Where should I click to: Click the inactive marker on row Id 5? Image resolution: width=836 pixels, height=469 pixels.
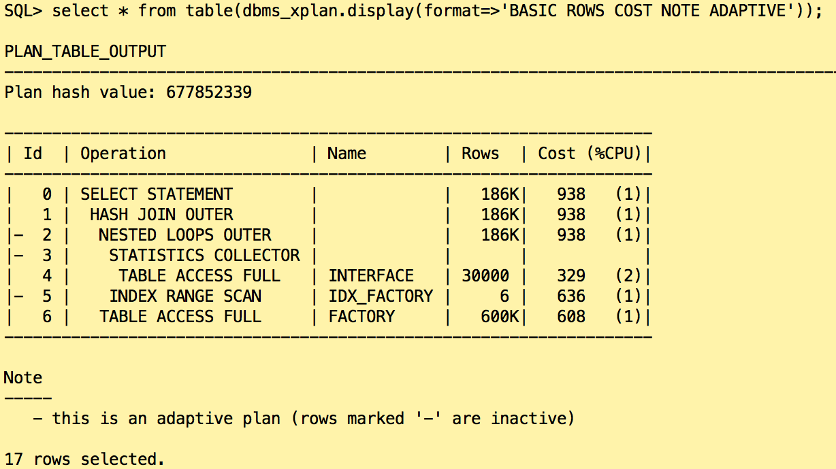(18, 296)
